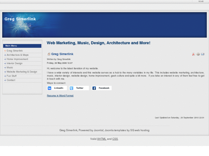The image size is (209, 156).
Task: Click the LinkedIn logo icon
Action: pyautogui.click(x=49, y=88)
